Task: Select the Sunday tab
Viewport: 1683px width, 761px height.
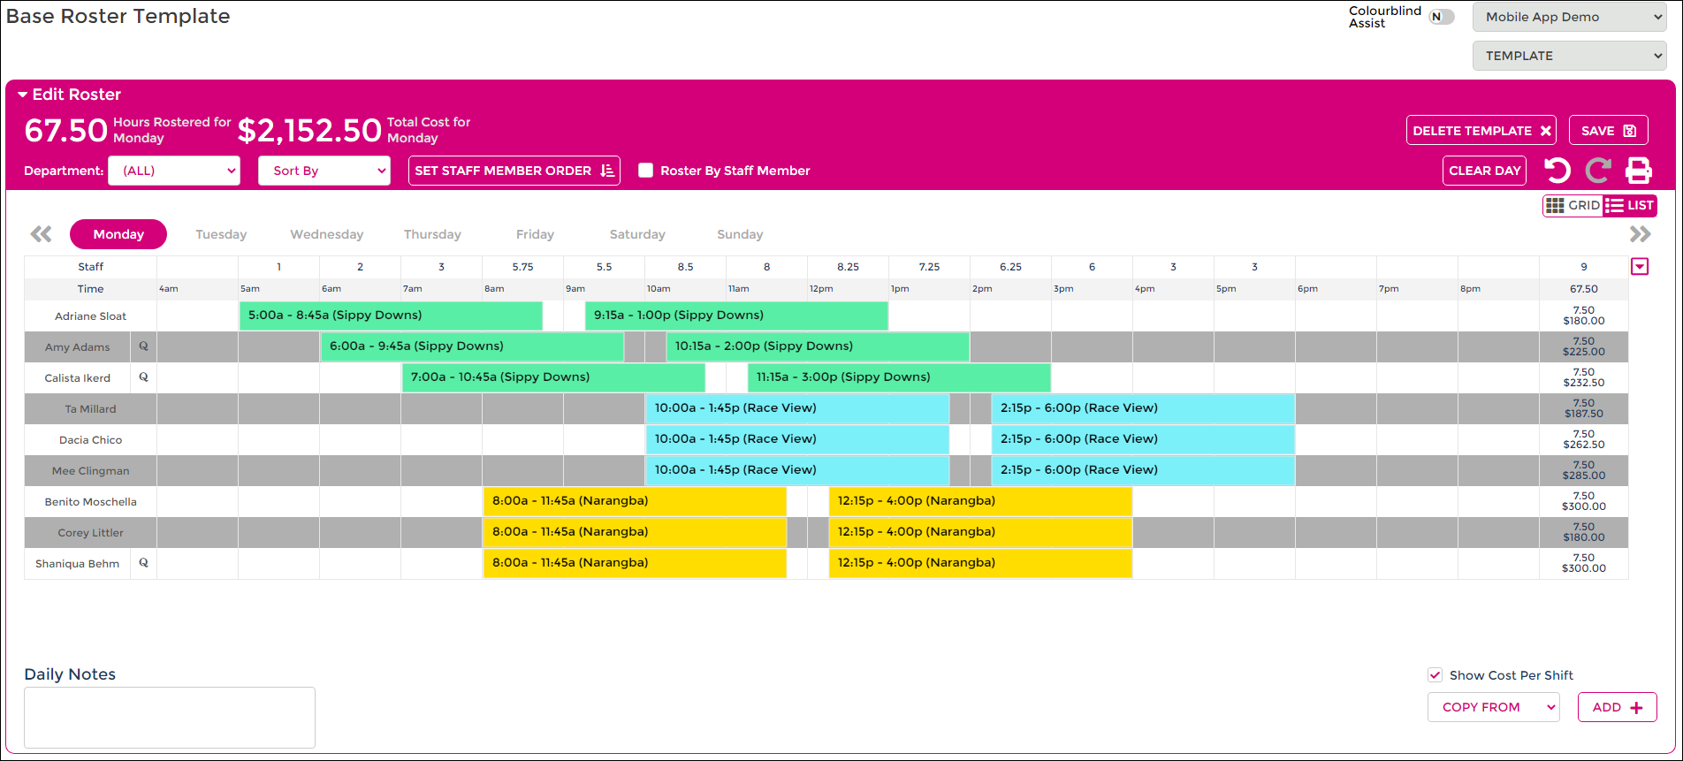Action: [x=740, y=234]
